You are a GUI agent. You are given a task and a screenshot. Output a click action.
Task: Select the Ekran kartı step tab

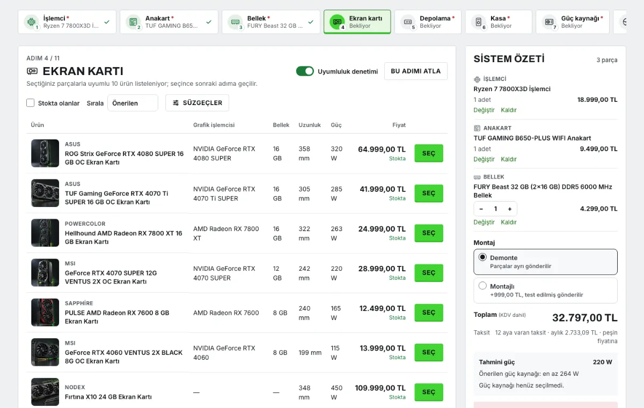357,22
